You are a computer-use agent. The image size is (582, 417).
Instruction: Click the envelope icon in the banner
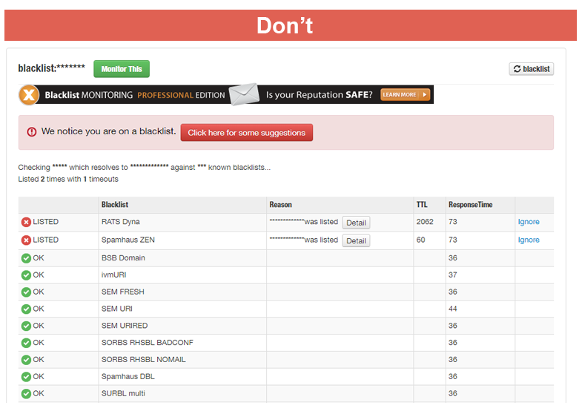tap(244, 94)
